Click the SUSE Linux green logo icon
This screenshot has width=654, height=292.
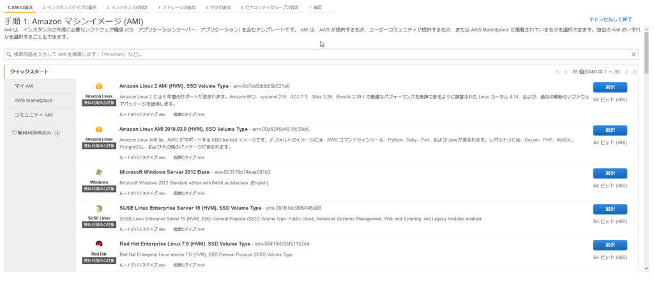[x=99, y=208]
